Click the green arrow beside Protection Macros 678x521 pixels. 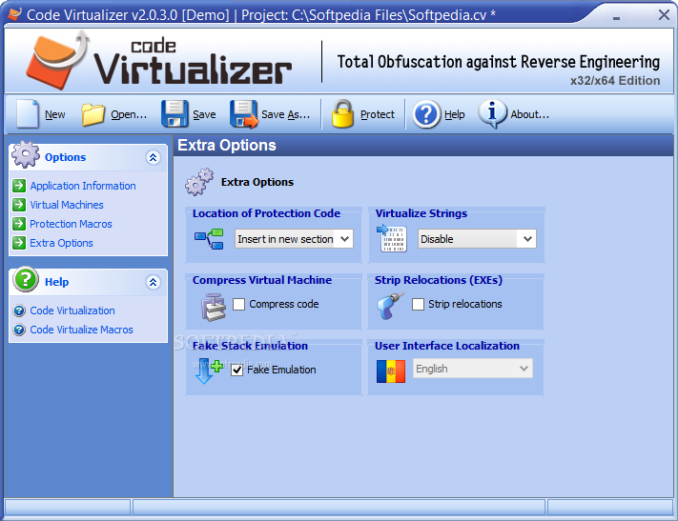click(19, 224)
